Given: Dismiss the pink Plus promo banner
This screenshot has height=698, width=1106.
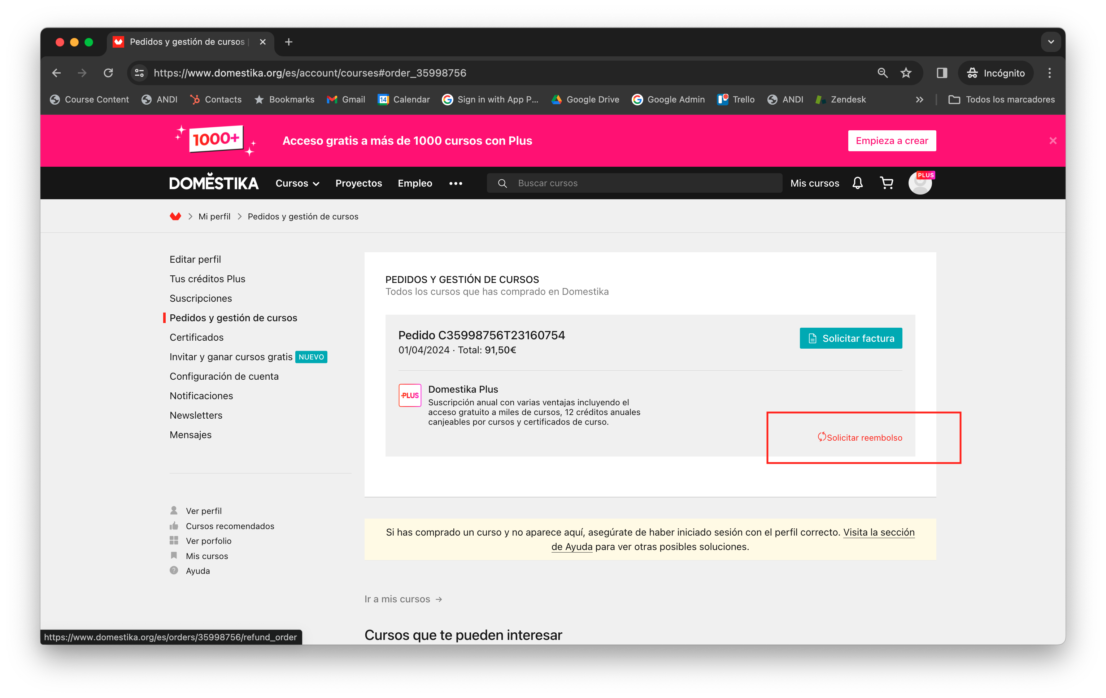Looking at the screenshot, I should tap(1053, 140).
